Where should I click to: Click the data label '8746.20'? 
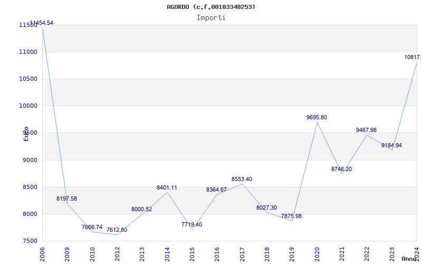point(341,169)
